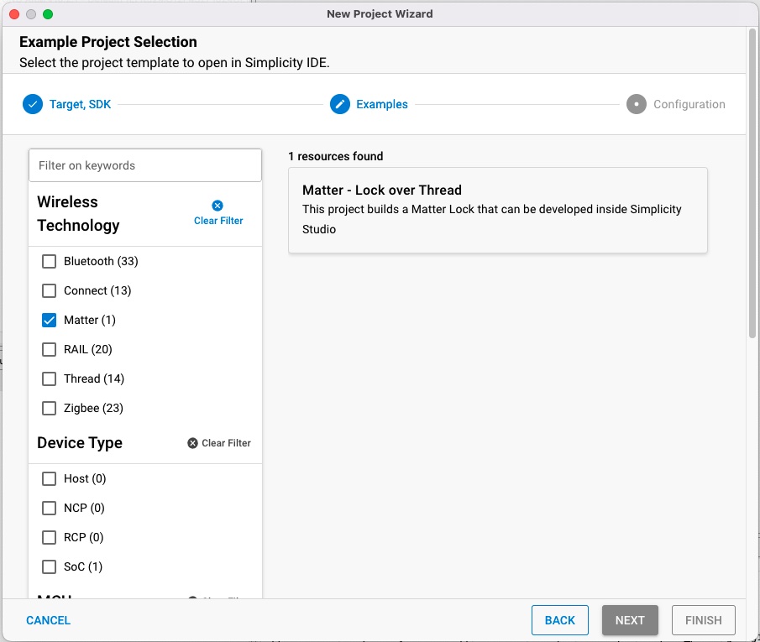
Task: Proceed with the NEXT button
Action: pyautogui.click(x=630, y=620)
